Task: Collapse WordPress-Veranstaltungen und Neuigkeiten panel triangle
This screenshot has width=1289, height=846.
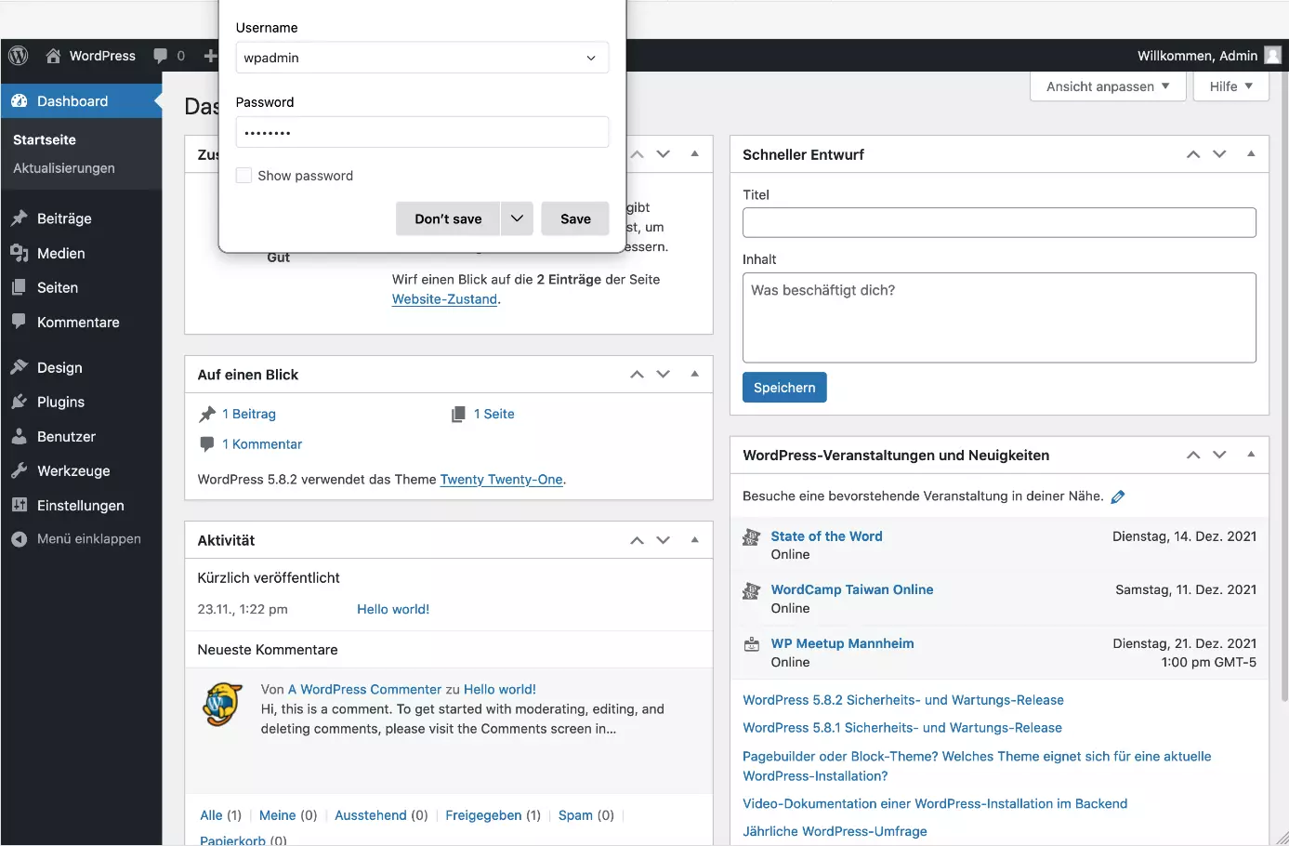Action: click(1251, 454)
